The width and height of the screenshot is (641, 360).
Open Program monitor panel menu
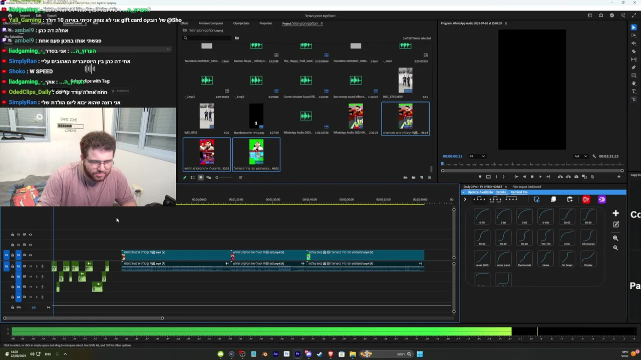(x=506, y=23)
